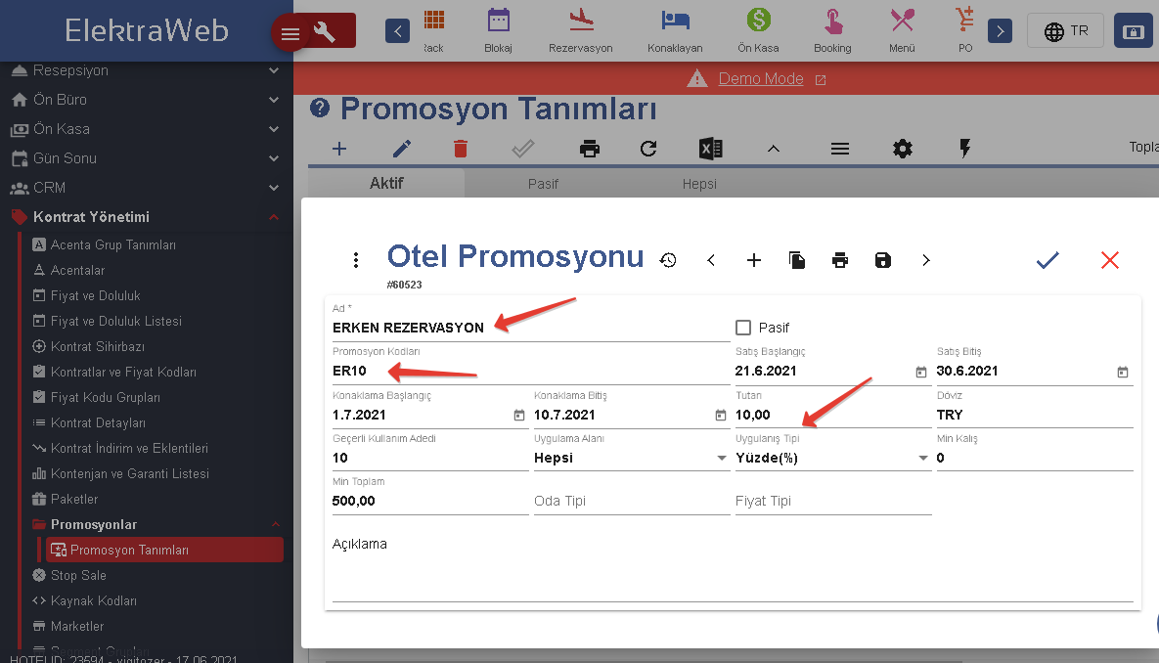Screen dimensions: 1159x663
Task: Click the lightning bolt actions icon
Action: click(965, 149)
